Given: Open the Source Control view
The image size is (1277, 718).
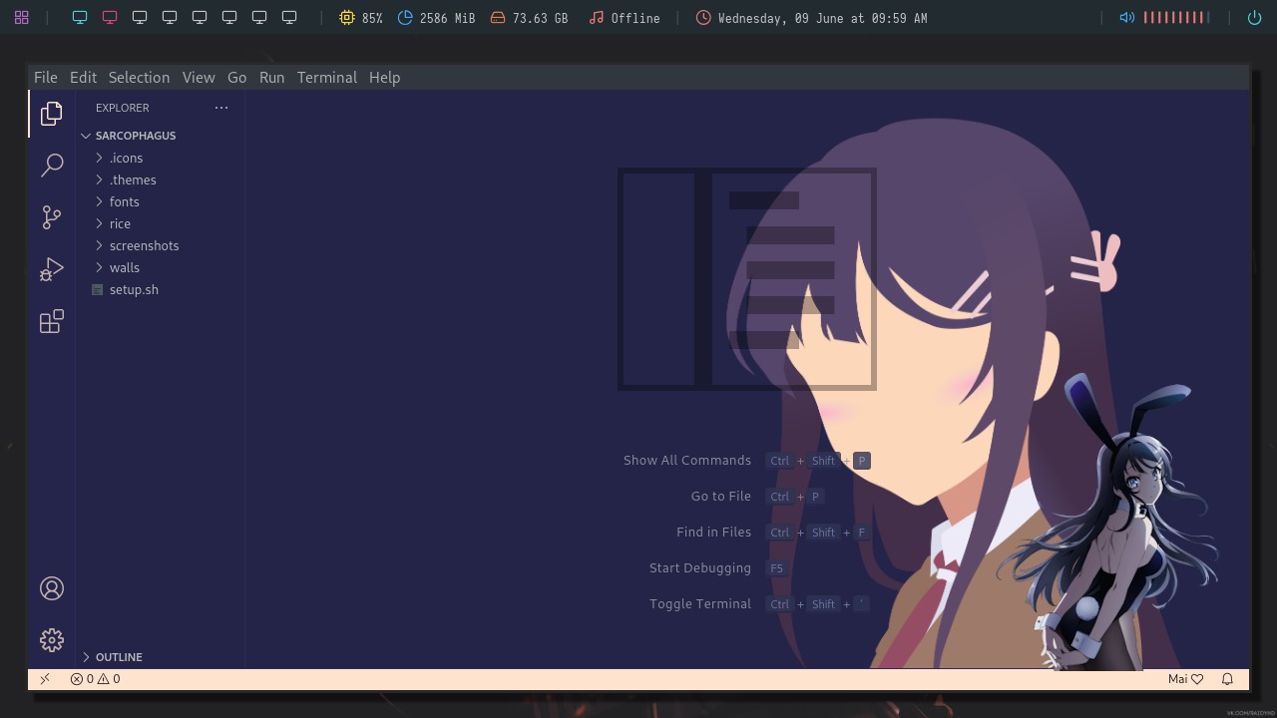Looking at the screenshot, I should (51, 216).
